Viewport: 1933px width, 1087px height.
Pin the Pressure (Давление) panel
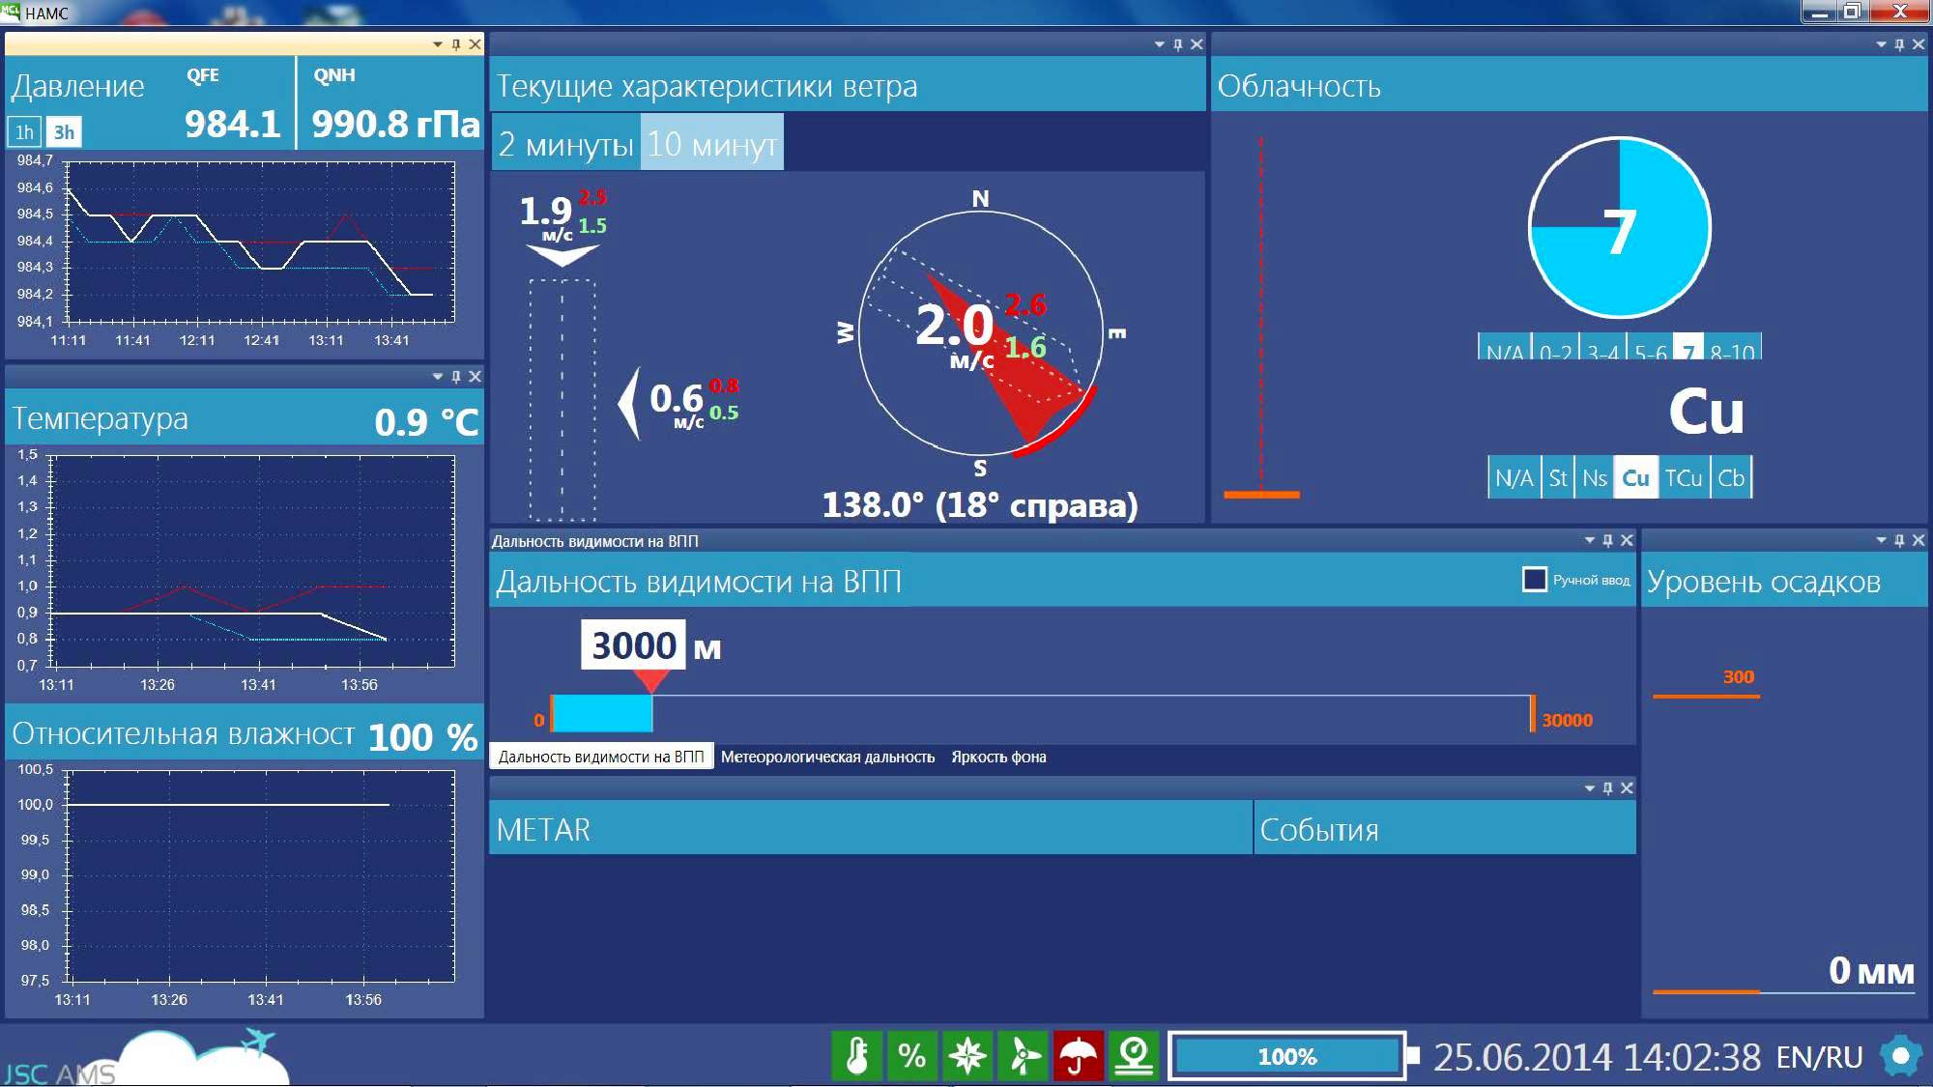[x=456, y=44]
